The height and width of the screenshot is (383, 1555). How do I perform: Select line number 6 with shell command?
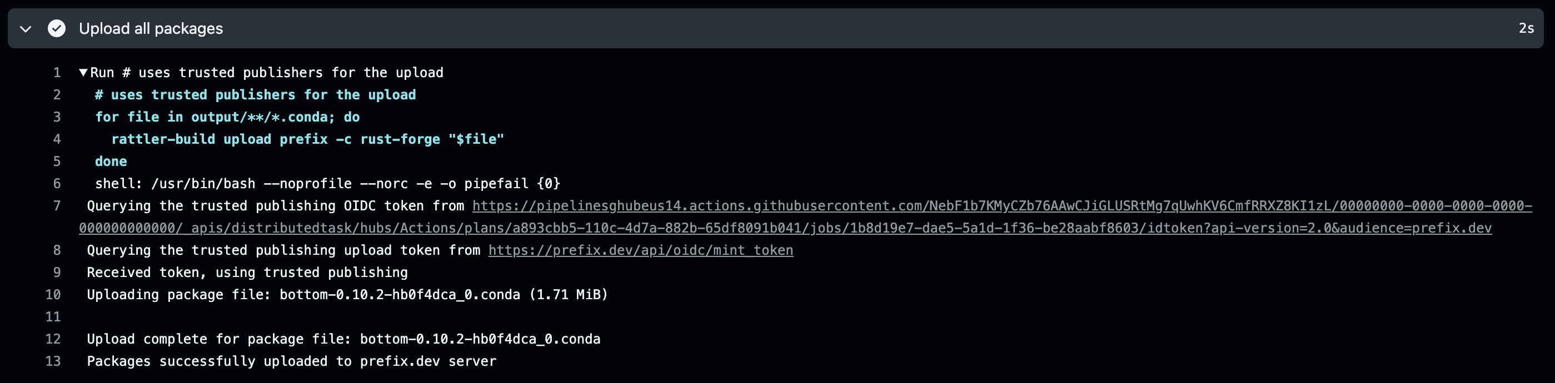click(57, 184)
